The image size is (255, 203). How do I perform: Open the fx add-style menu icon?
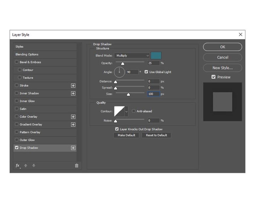[x=17, y=166]
